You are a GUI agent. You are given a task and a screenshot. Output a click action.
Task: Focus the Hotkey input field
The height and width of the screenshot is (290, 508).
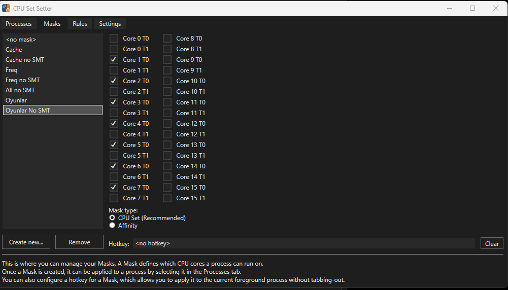coord(304,243)
